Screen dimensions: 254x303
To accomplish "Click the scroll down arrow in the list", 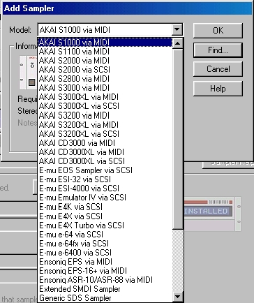I will point(178,297).
